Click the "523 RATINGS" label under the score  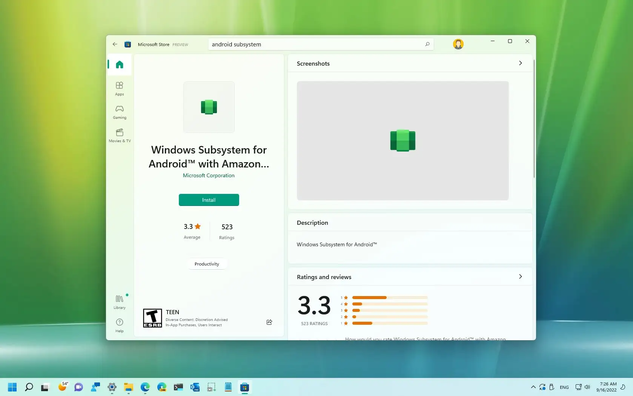tap(314, 324)
